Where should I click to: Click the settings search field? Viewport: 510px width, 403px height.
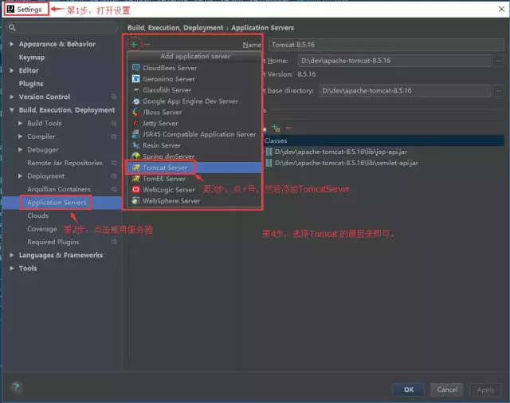pos(62,28)
